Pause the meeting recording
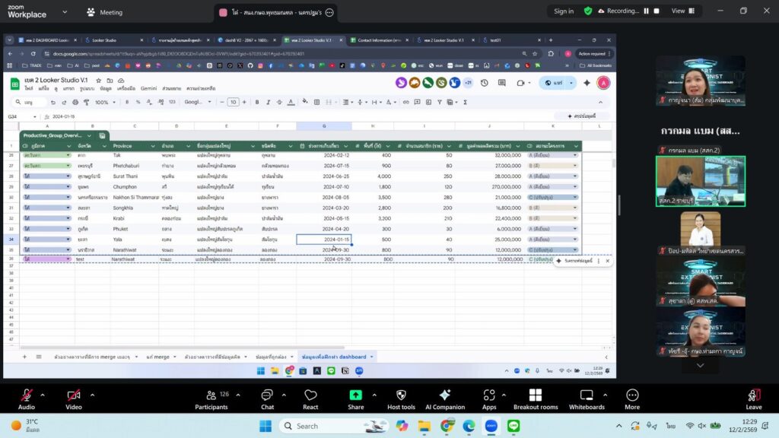Image resolution: width=779 pixels, height=438 pixels. pos(647,11)
